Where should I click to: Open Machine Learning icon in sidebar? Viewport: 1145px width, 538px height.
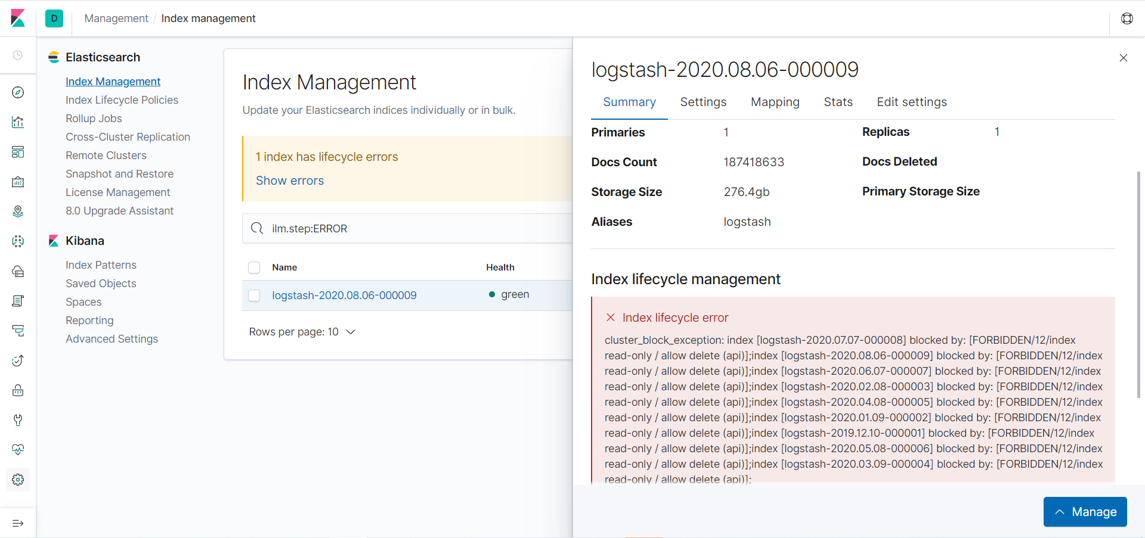point(18,241)
